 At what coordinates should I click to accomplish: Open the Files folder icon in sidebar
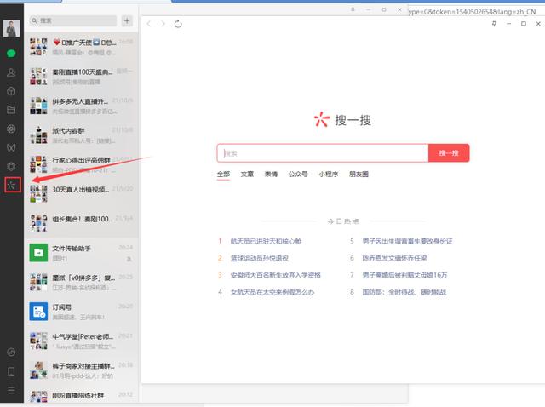[11, 110]
